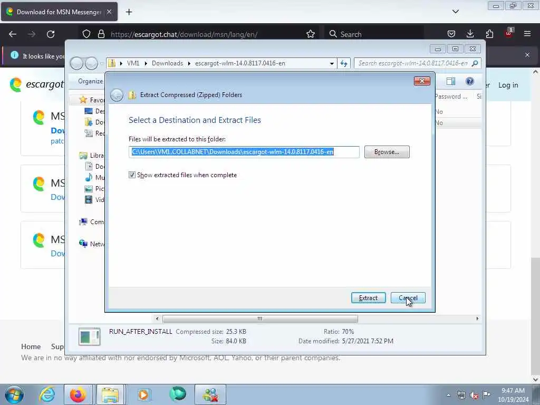Dismiss the Firefox notification bar
The image size is (540, 405).
pyautogui.click(x=527, y=55)
